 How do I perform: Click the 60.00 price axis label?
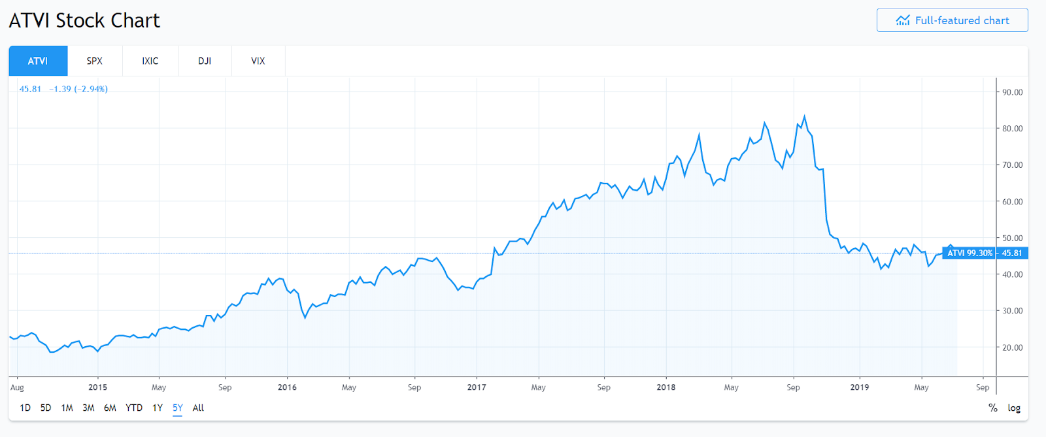tap(1013, 202)
